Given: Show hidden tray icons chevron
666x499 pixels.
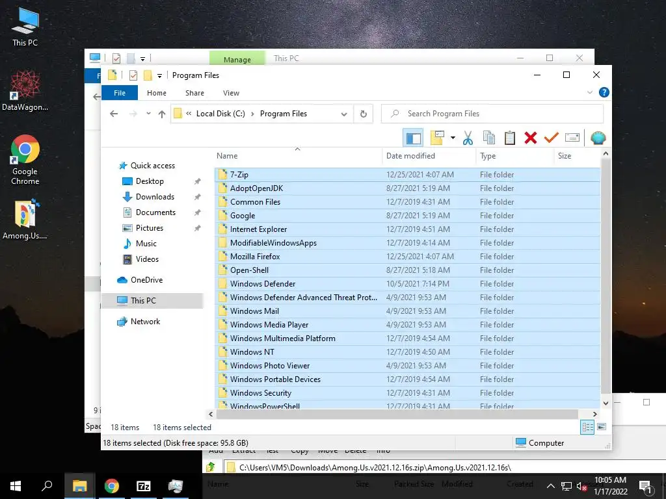Looking at the screenshot, I should click(x=550, y=486).
